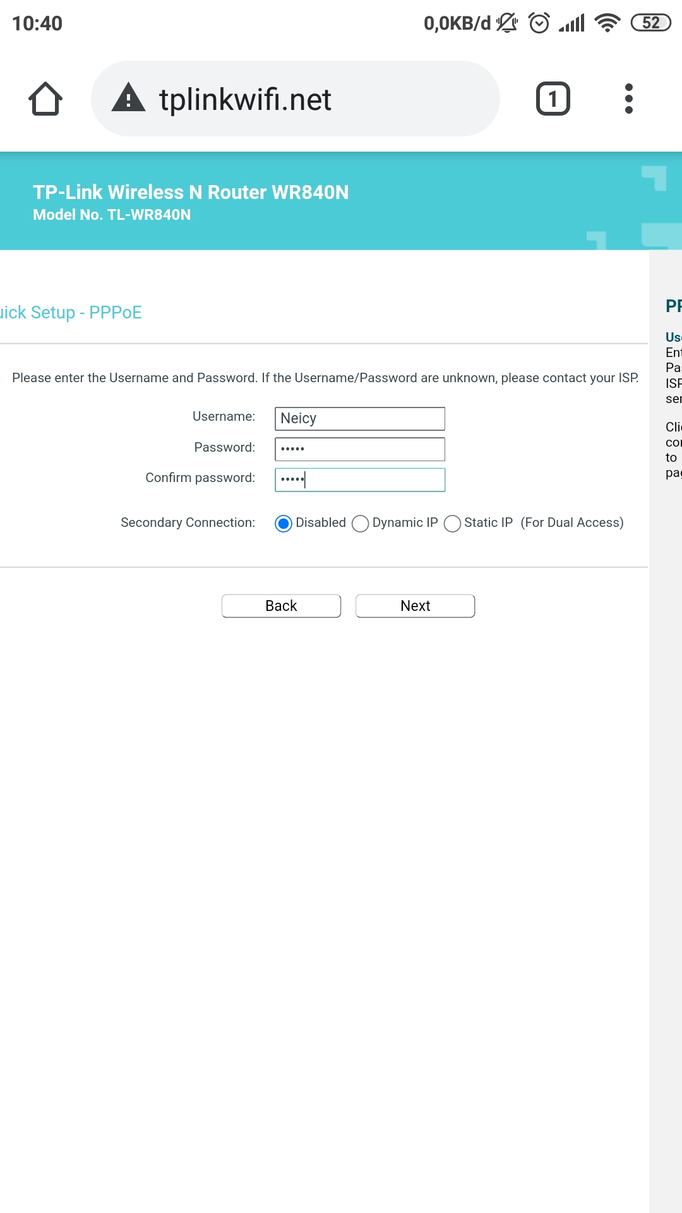
Task: Select the Static IP radio button
Action: click(x=452, y=524)
